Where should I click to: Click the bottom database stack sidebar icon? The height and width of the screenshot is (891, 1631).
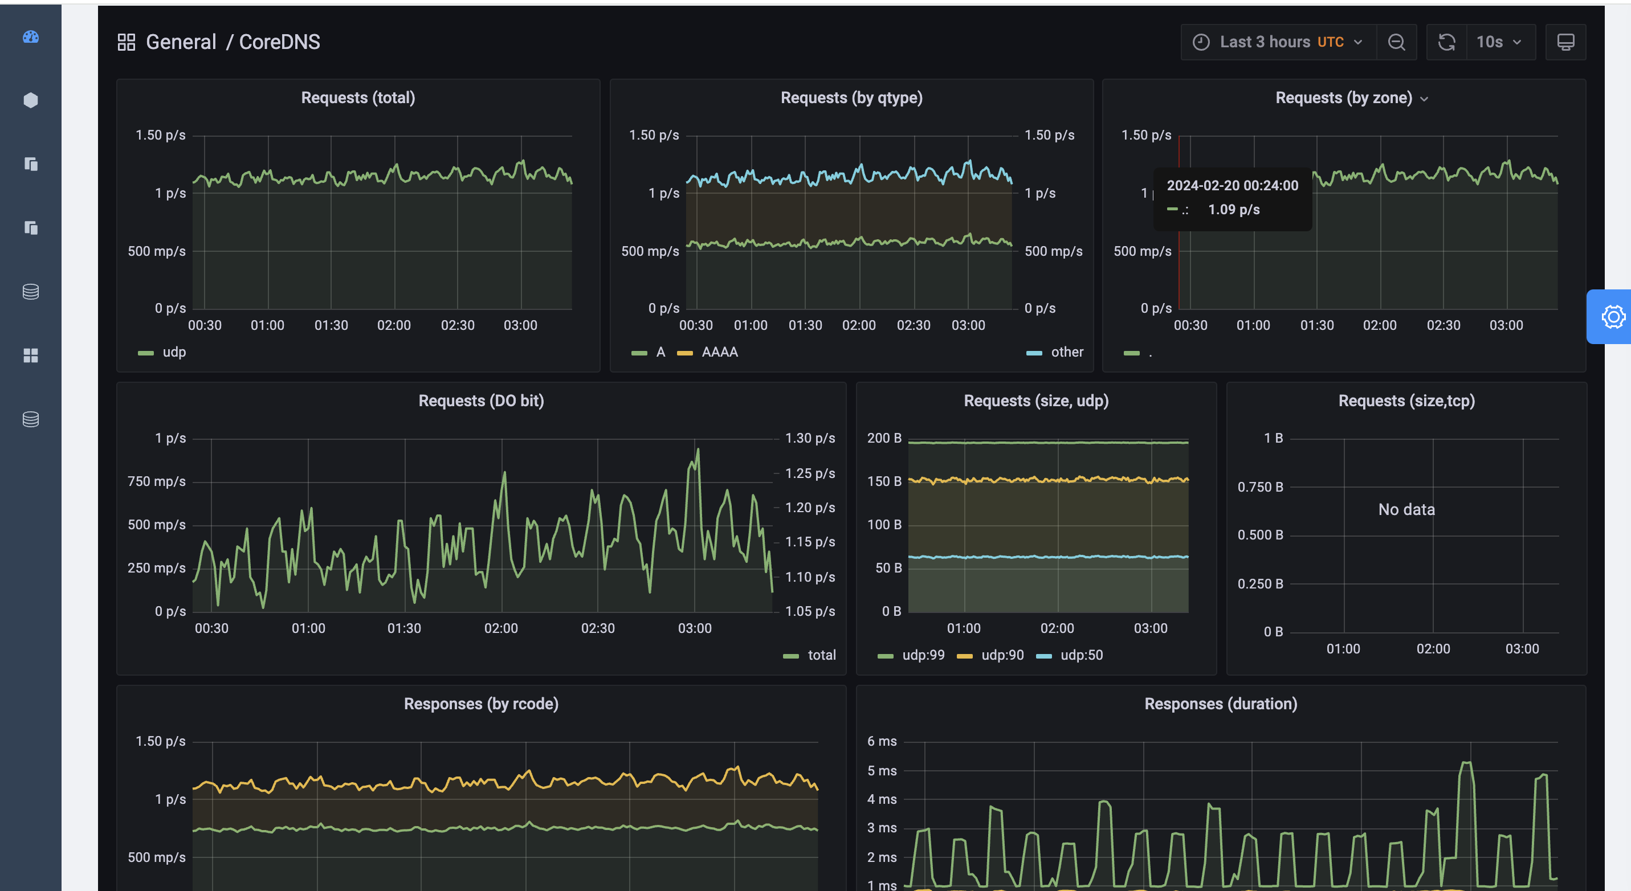pyautogui.click(x=30, y=419)
